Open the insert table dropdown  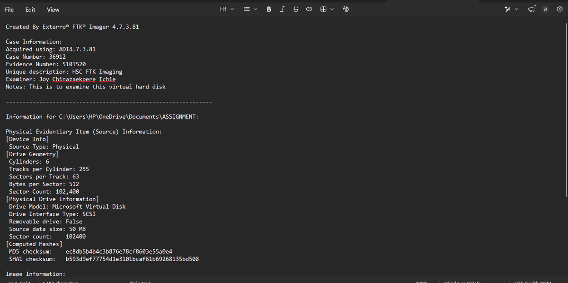[327, 9]
